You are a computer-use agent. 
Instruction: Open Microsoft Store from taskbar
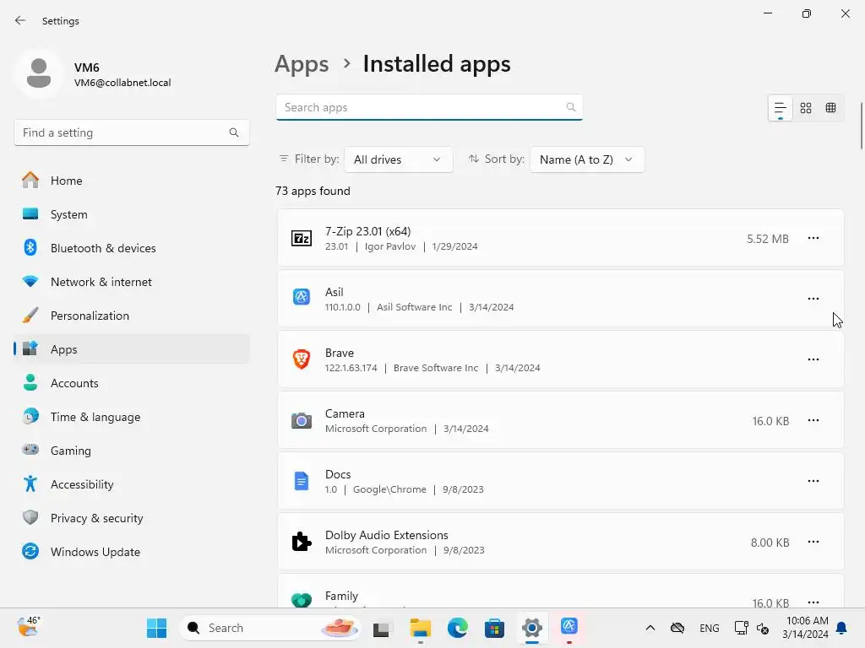(x=494, y=628)
